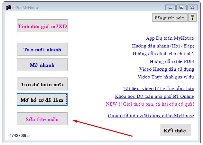203x145 pixels.
Task: Open Hướng dẫn nhanh (Hỏi - Đáp) link
Action: pos(163,46)
